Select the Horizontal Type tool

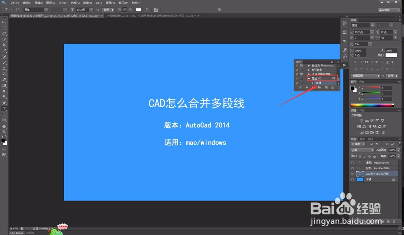click(x=4, y=109)
